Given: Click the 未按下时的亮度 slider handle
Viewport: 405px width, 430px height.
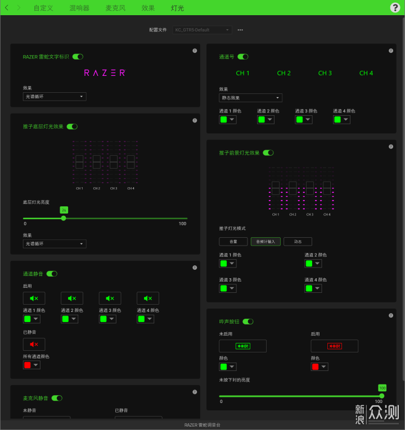Looking at the screenshot, I should (x=382, y=396).
